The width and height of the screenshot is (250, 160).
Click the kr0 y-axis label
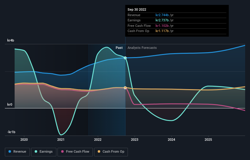10,104
